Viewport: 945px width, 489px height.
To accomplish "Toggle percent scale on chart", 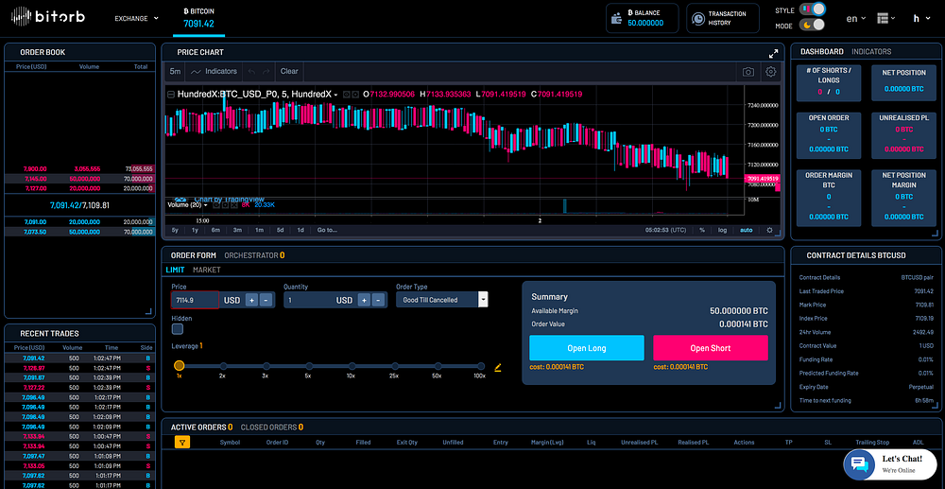I will coord(702,230).
